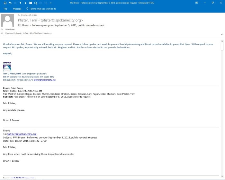
Task: Click the Undo arrow icon
Action: (x=10, y=3)
